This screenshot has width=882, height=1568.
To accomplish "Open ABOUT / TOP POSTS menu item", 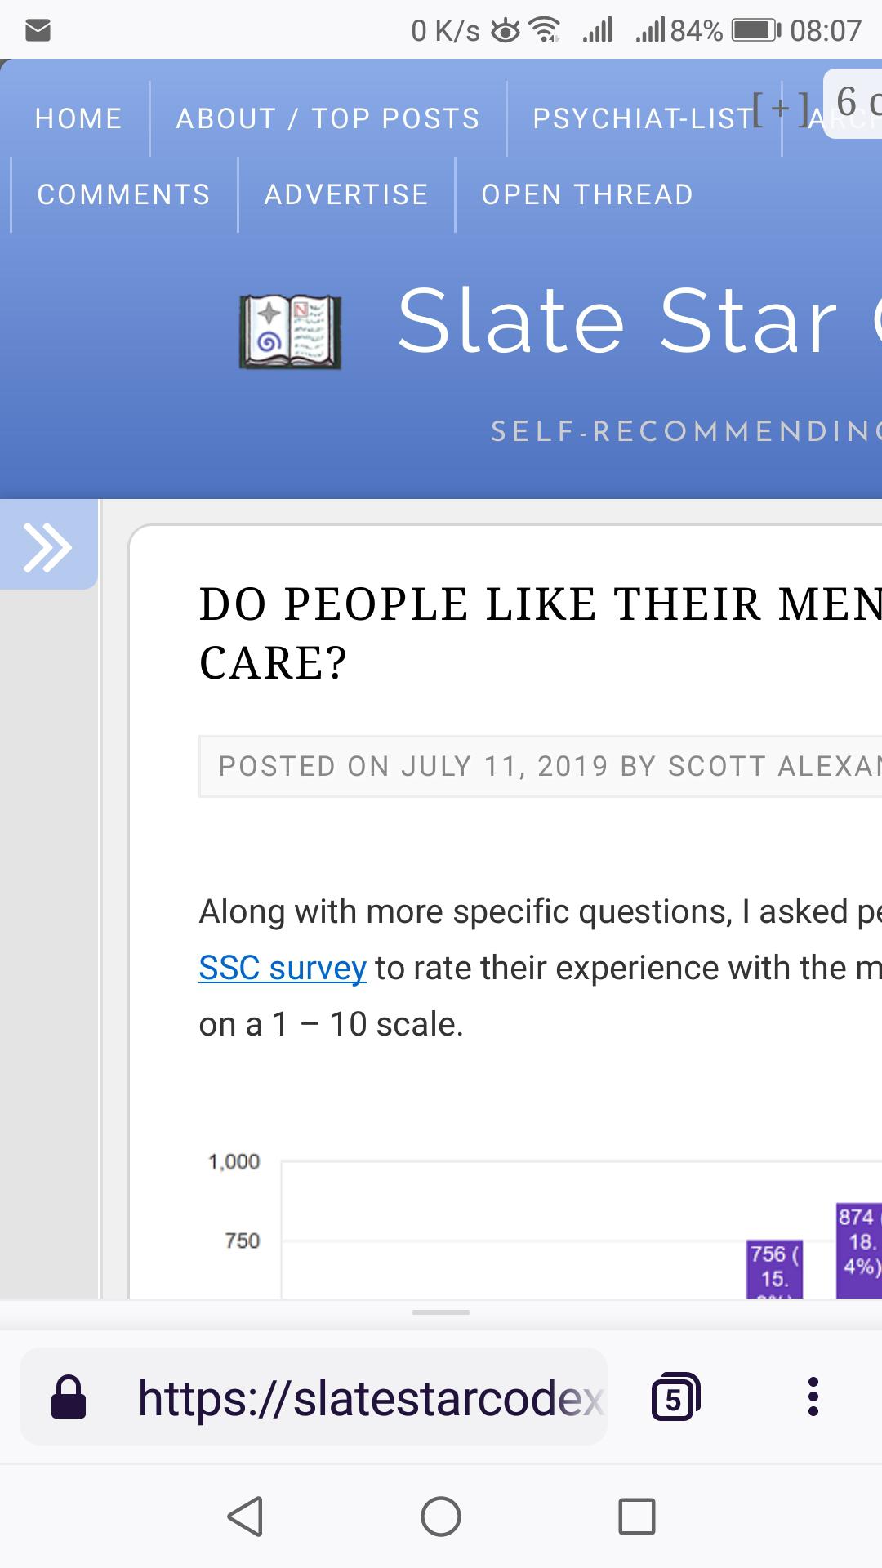I will 328,118.
